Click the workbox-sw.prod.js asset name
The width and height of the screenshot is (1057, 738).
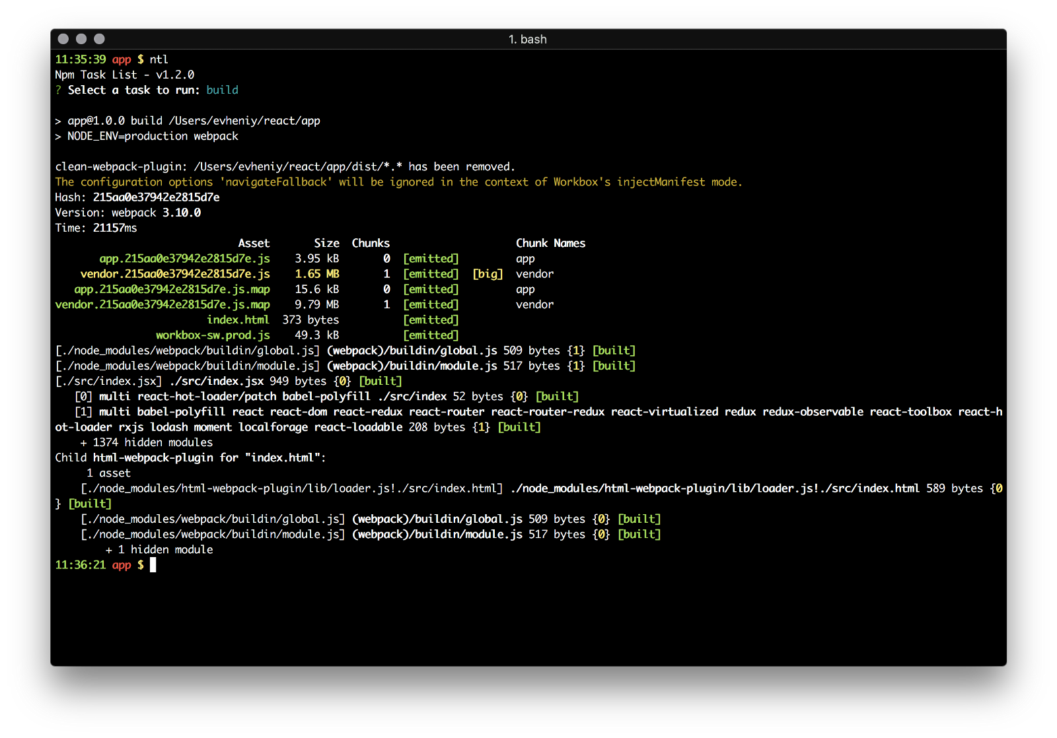[x=213, y=335]
